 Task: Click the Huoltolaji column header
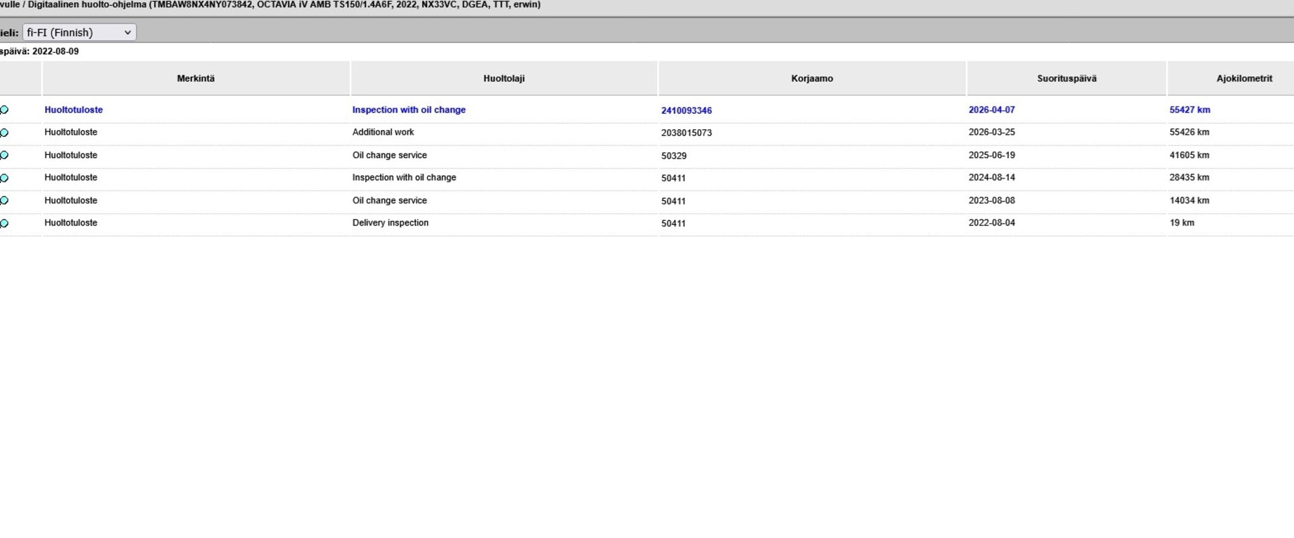pyautogui.click(x=503, y=79)
